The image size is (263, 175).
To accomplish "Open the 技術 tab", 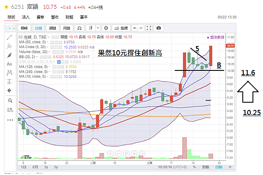I will [11, 17].
